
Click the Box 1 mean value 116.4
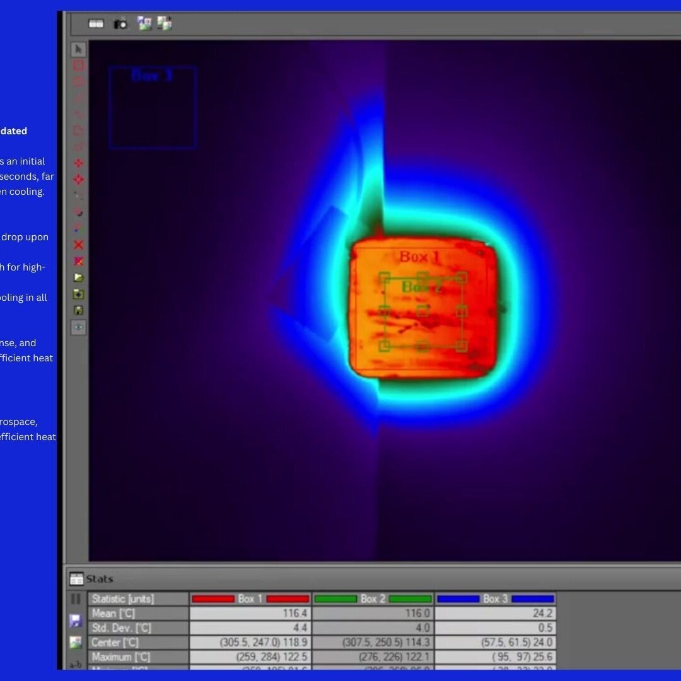tap(250, 614)
